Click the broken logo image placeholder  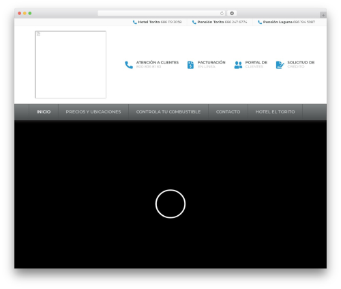click(x=70, y=65)
